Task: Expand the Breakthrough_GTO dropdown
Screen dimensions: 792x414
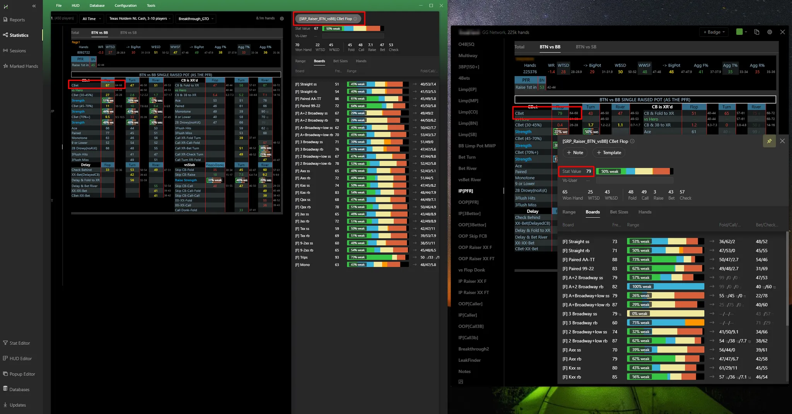Action: click(x=196, y=19)
